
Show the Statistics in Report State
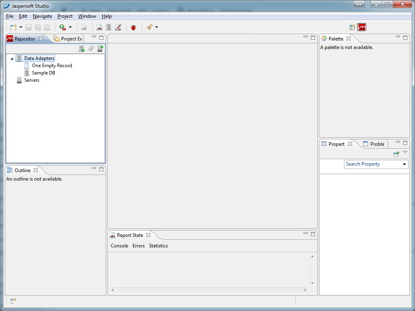(158, 246)
